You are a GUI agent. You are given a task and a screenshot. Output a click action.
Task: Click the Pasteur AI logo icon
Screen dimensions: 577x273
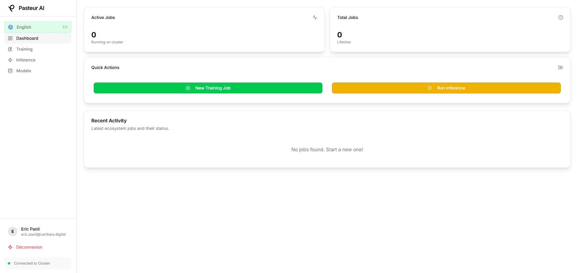[11, 8]
